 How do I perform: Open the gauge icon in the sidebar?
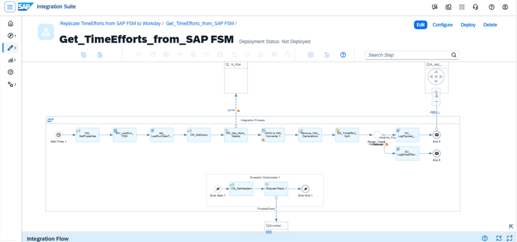(x=11, y=72)
